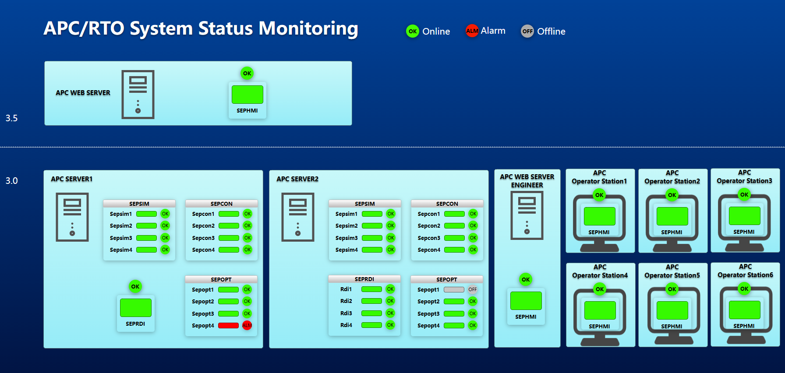Click the red ALM indicator for Sepopt4
Image resolution: width=785 pixels, height=373 pixels.
(x=247, y=325)
